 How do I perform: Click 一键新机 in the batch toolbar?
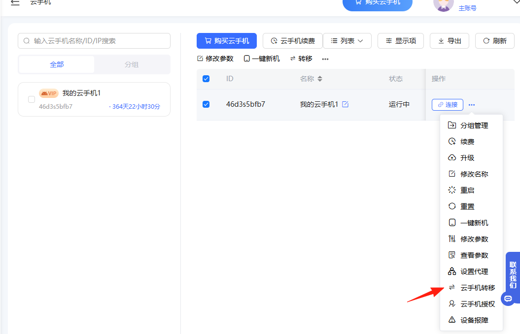[x=262, y=59]
